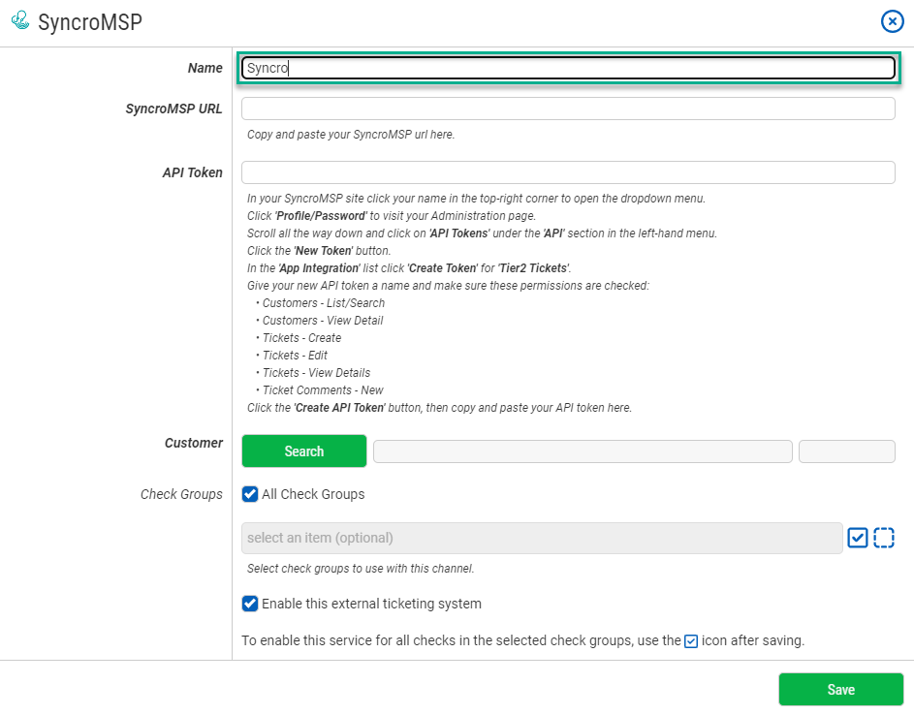Click the 'Tickets - View Details' text

click(x=317, y=373)
